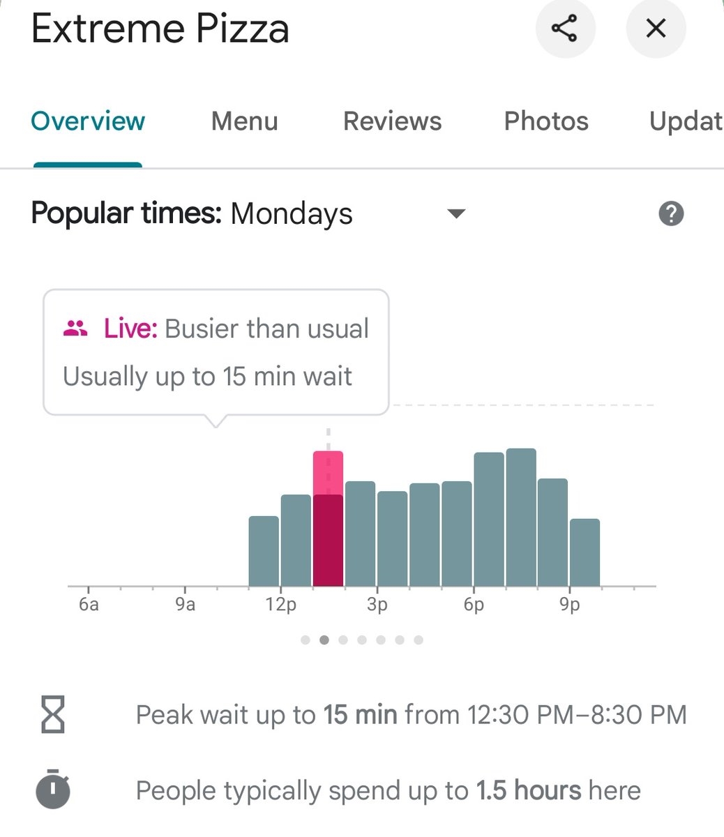Tap the tallest bar after 6p
Image resolution: width=724 pixels, height=837 pixels.
521,518
